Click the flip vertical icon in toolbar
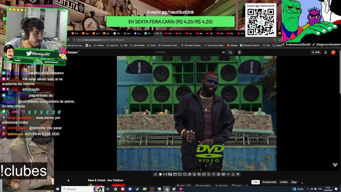 point(214,174)
